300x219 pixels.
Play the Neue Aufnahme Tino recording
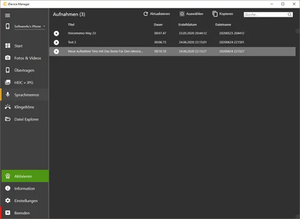pos(56,51)
